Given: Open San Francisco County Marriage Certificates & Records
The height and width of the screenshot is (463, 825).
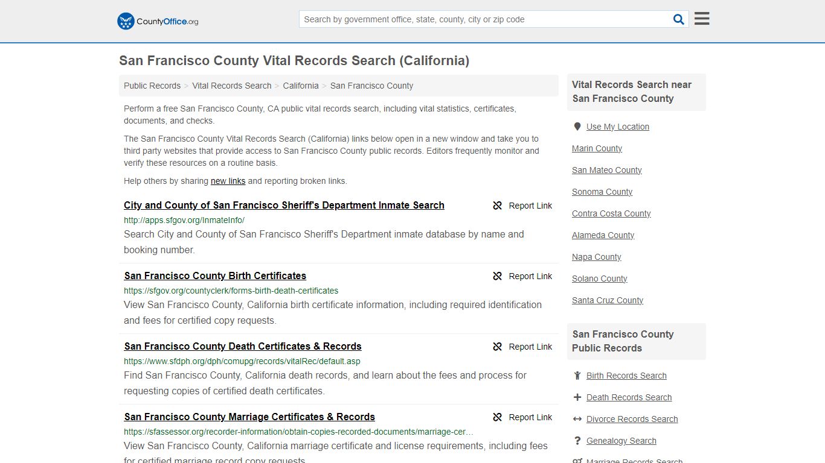Looking at the screenshot, I should point(249,417).
